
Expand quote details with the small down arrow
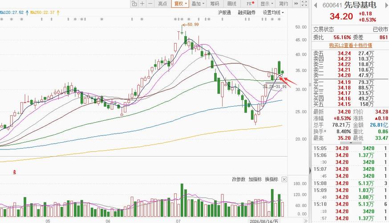(351, 143)
